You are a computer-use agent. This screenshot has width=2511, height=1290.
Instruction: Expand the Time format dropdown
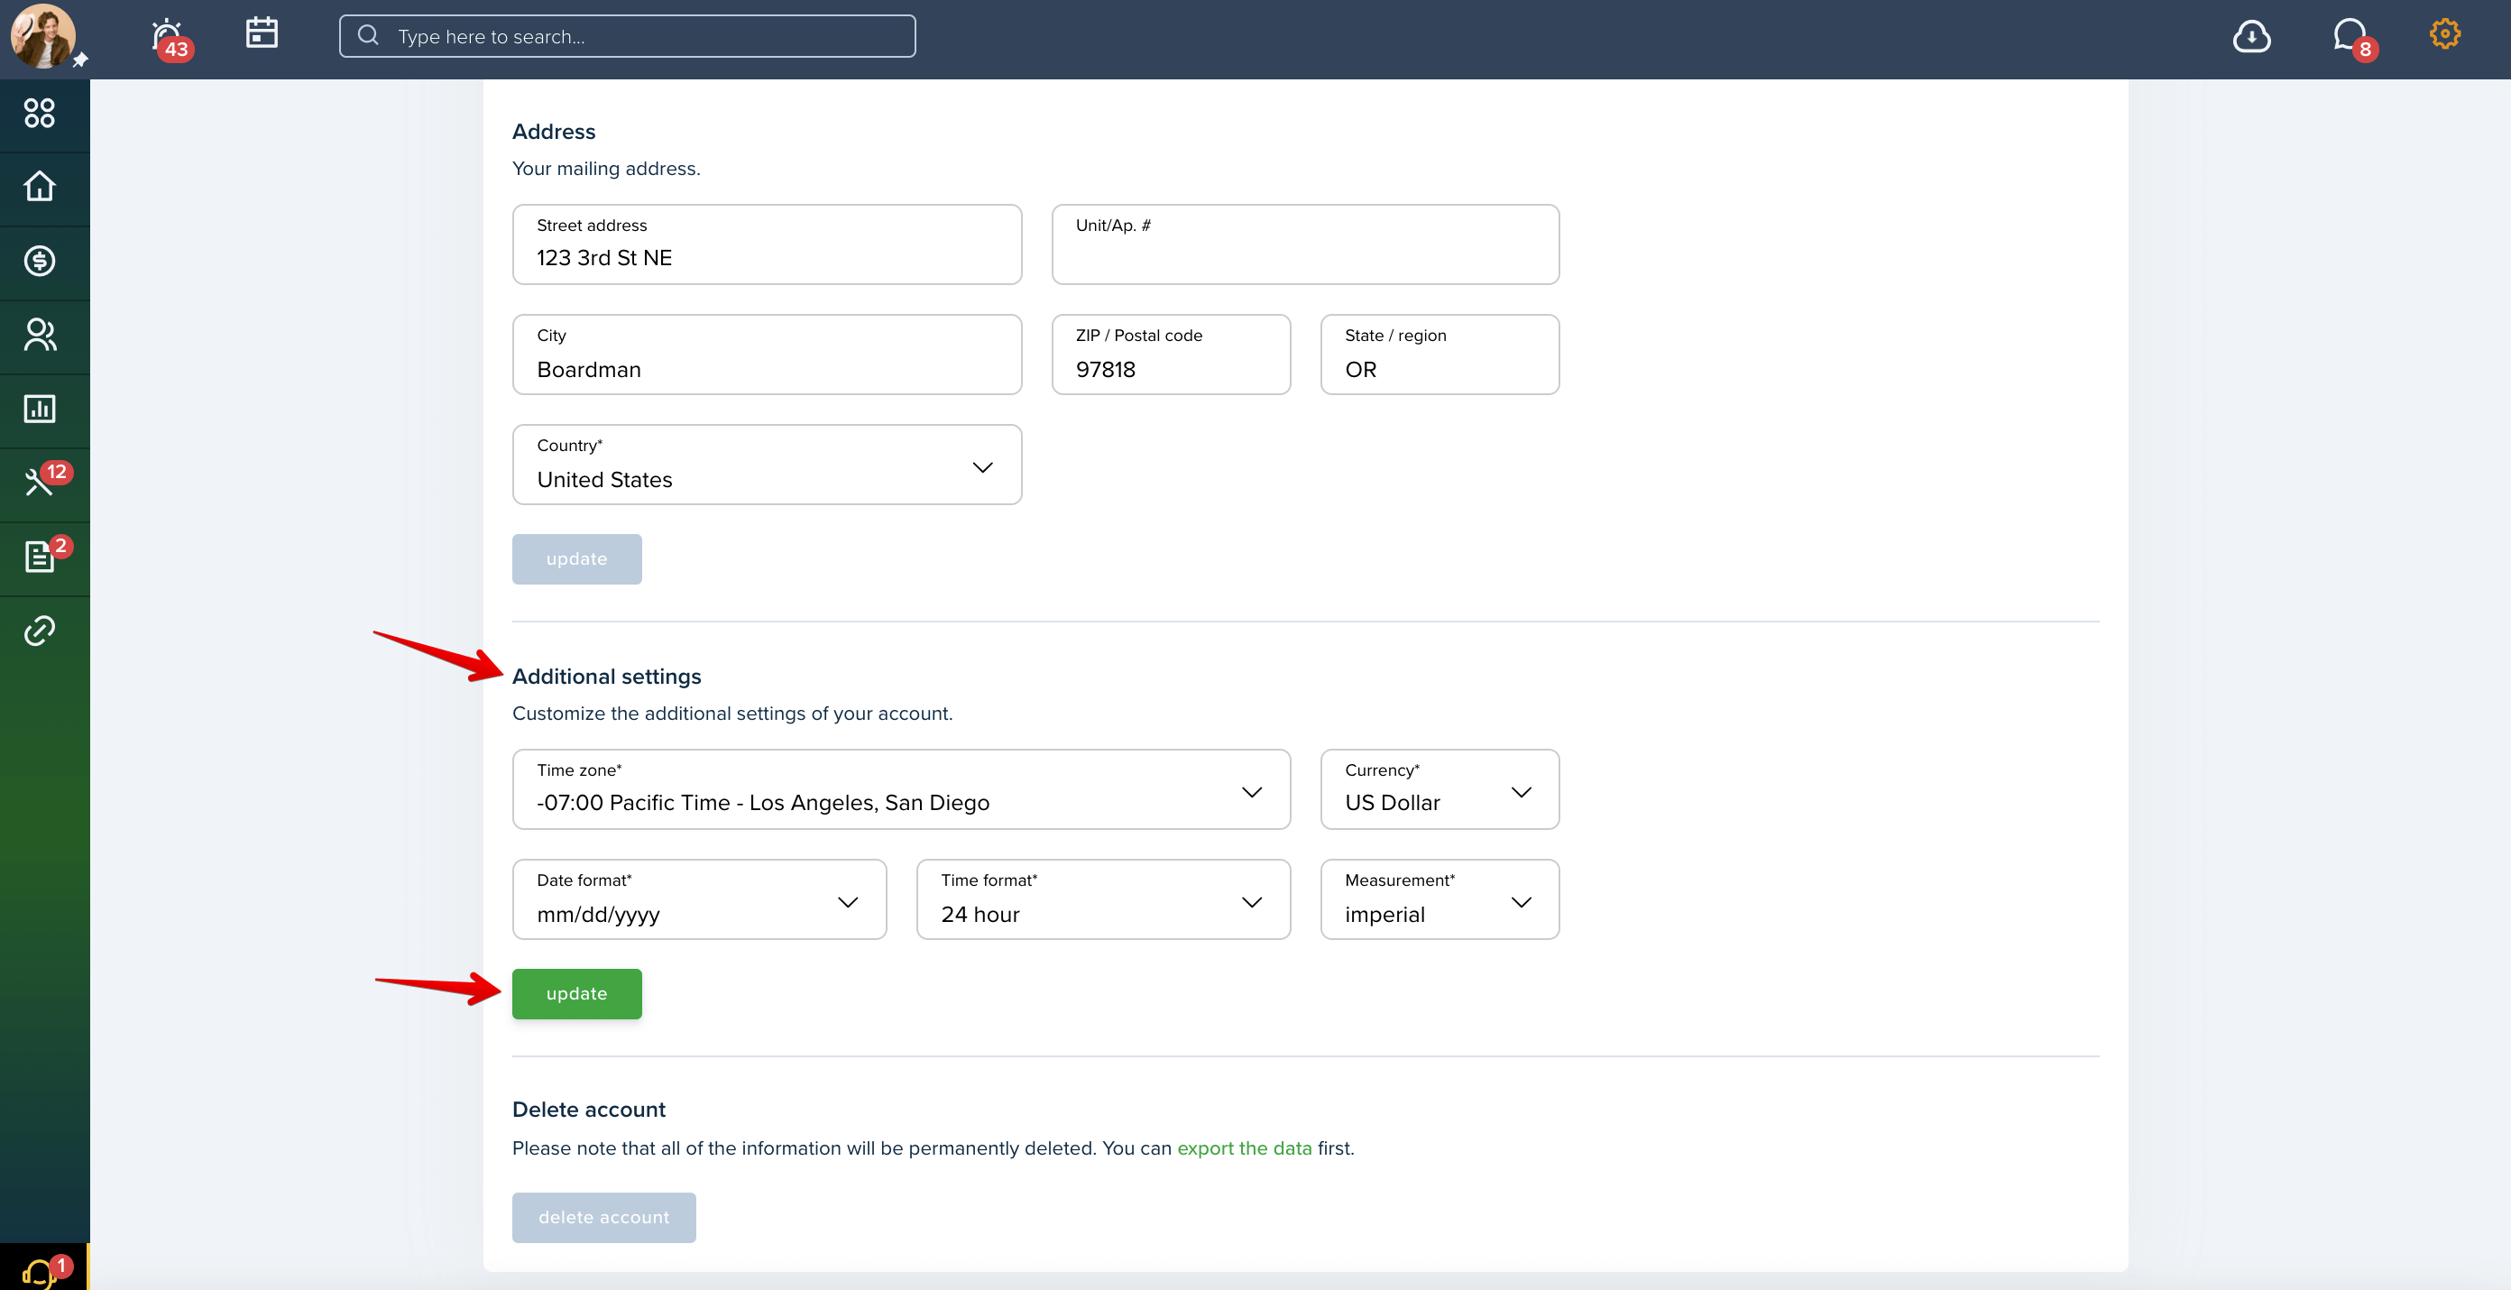click(x=1103, y=900)
